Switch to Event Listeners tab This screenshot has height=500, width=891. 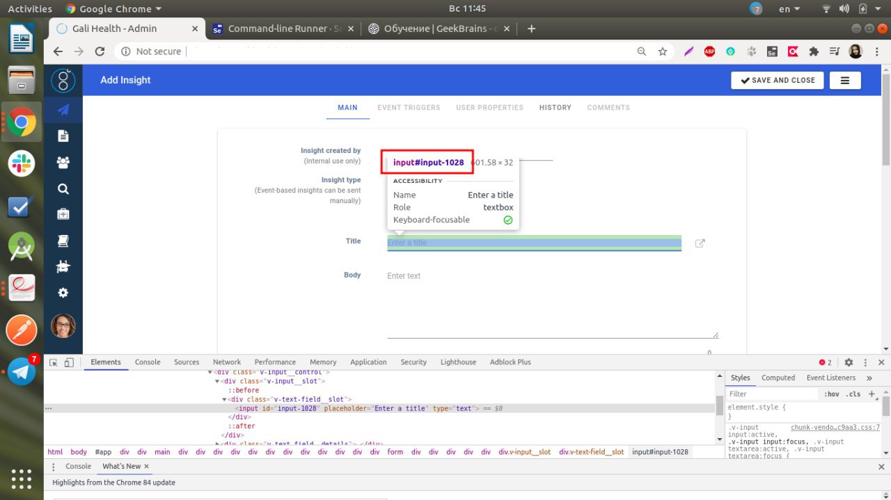pos(831,378)
